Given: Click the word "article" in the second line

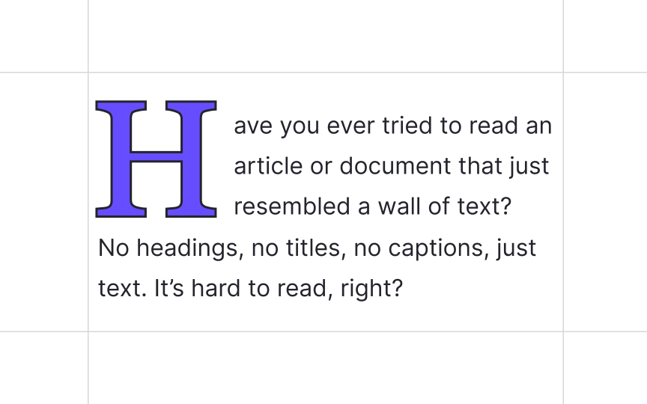Looking at the screenshot, I should pos(268,166).
